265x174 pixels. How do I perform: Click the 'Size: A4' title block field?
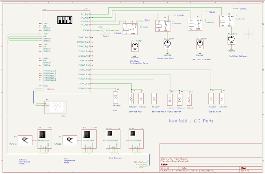coord(165,168)
